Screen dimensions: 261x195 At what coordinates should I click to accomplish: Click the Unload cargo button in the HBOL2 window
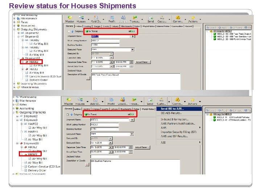236,27
